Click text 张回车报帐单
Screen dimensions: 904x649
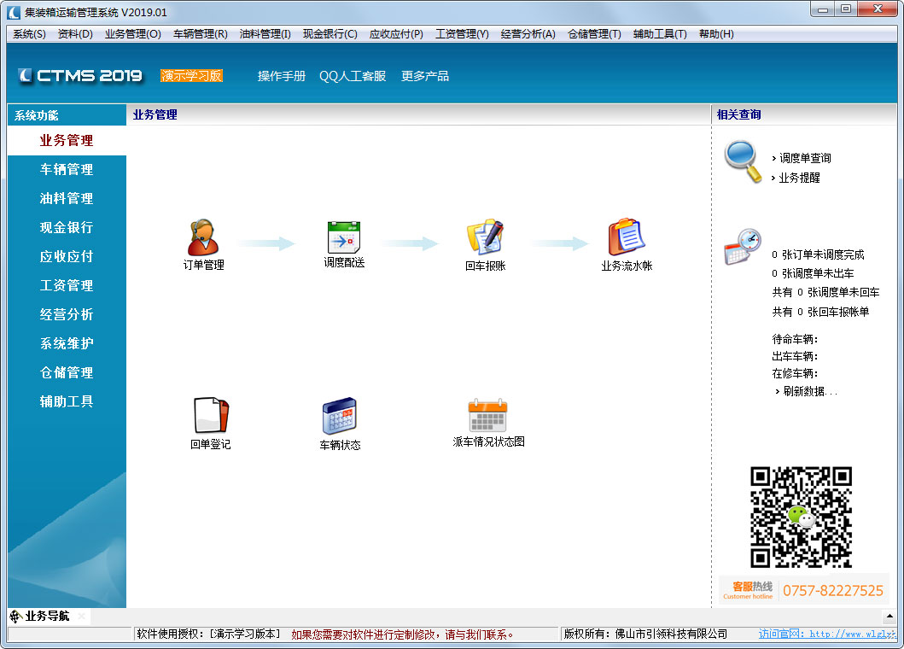tap(838, 312)
